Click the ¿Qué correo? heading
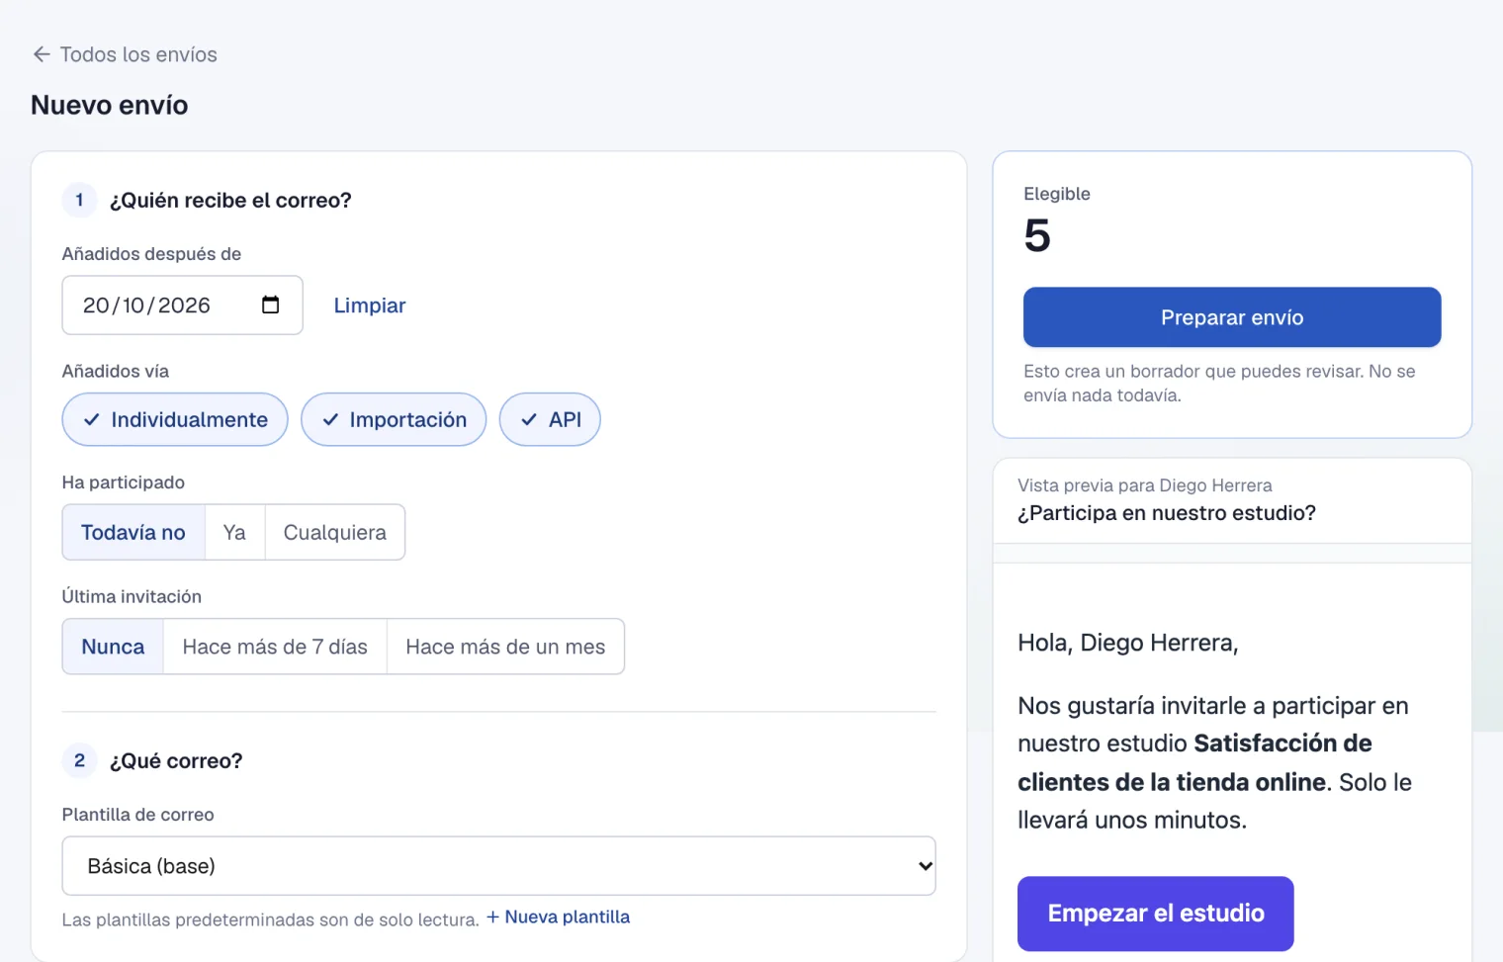Screen dimensions: 1503x962 [x=176, y=760]
